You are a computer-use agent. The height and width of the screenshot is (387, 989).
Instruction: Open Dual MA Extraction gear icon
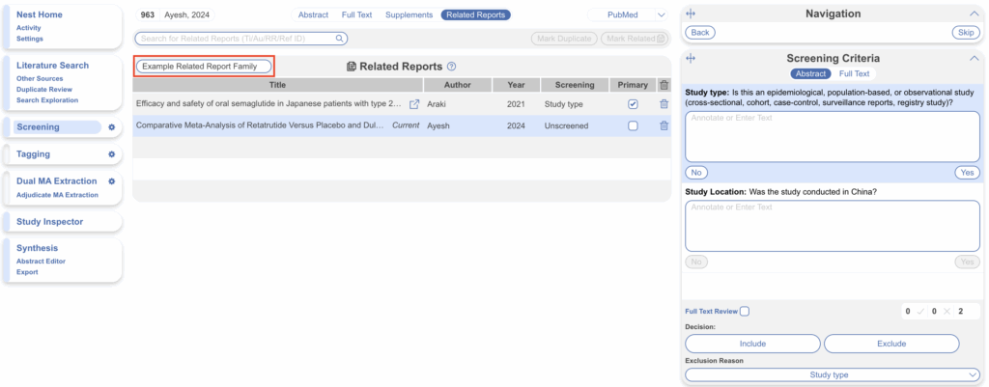[x=112, y=181]
